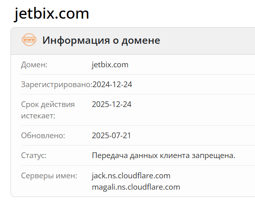The image size is (255, 201).
Task: Click the word 'истекает:' in the expiry label
Action: (x=38, y=116)
